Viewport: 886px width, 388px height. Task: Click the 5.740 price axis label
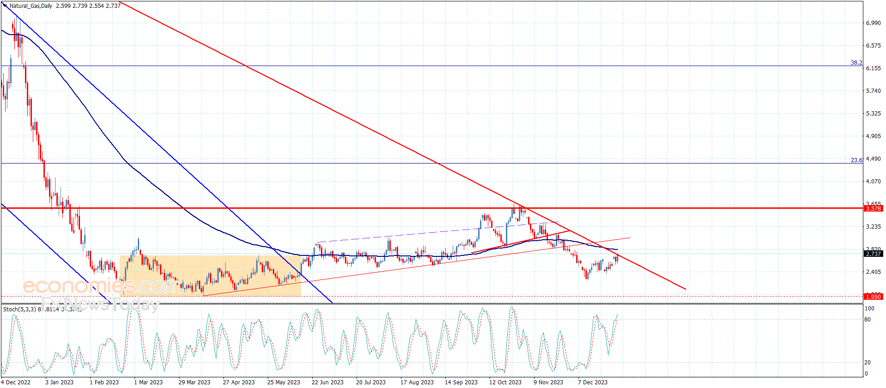(x=874, y=91)
